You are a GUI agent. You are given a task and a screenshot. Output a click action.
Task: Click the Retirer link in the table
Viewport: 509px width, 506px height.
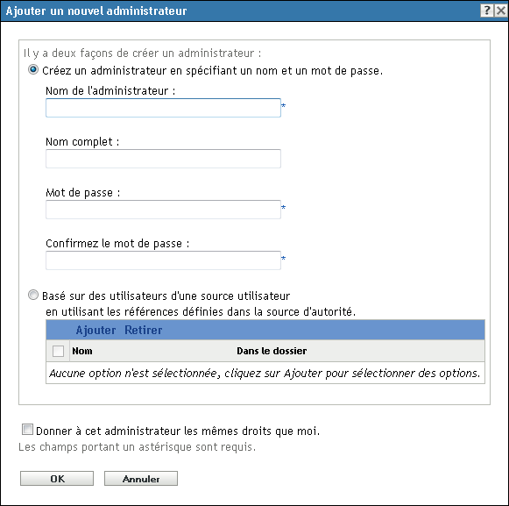(x=144, y=331)
